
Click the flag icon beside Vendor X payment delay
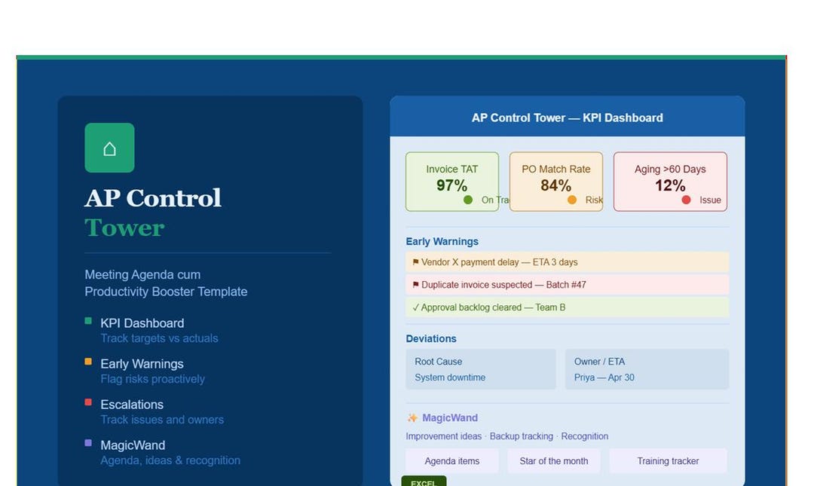pyautogui.click(x=415, y=262)
